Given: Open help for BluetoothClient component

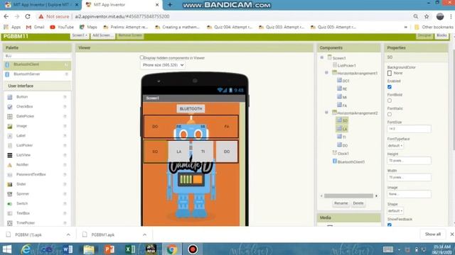Looking at the screenshot, I should (66, 64).
